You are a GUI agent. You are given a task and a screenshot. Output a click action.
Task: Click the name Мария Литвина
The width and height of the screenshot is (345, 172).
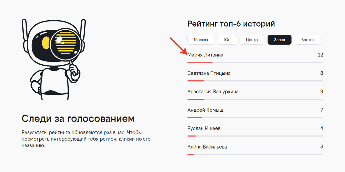point(205,55)
